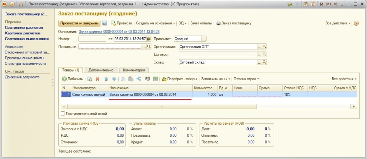The image size is (367, 159).
Task: Toggle the Поступление одной датой checkbox
Action: click(x=63, y=114)
